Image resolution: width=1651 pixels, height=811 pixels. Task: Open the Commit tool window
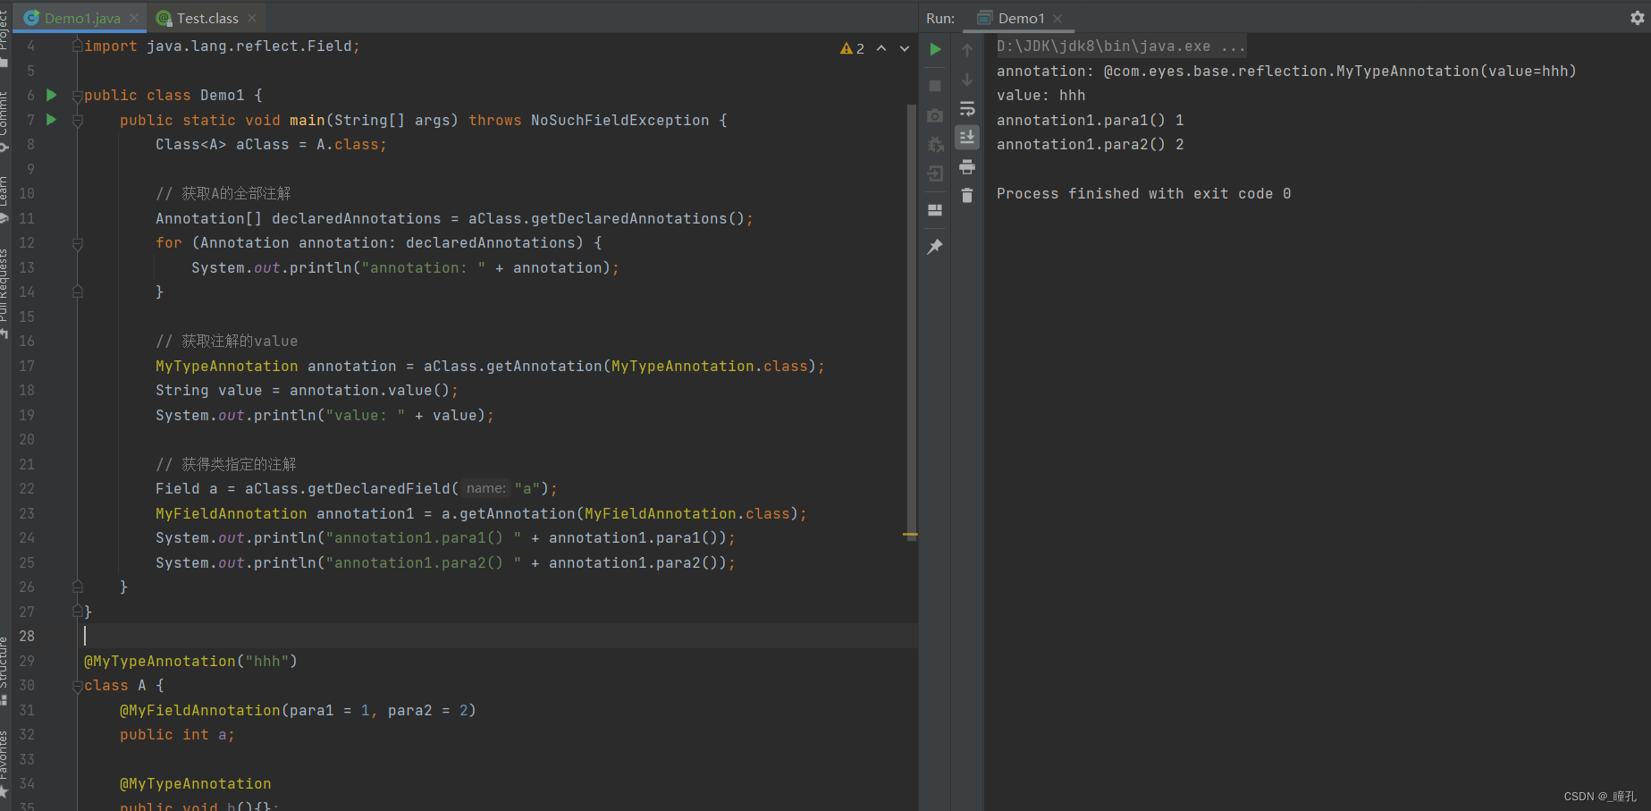pos(4,121)
